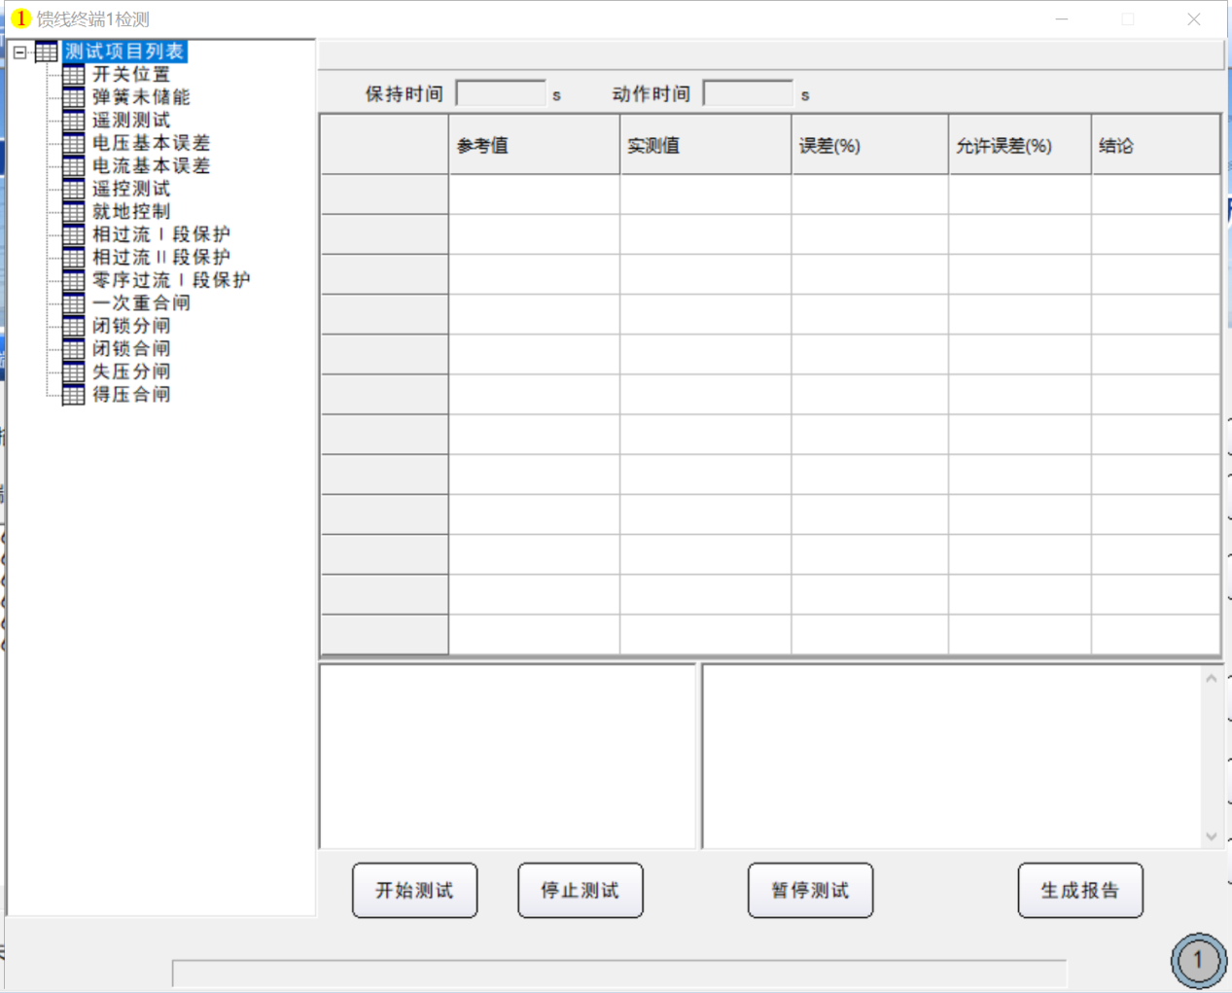This screenshot has height=993, width=1232.
Task: Select 闭锁分闸 in the test list
Action: pos(131,326)
